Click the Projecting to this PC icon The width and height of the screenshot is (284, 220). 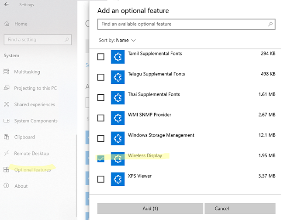click(7, 88)
